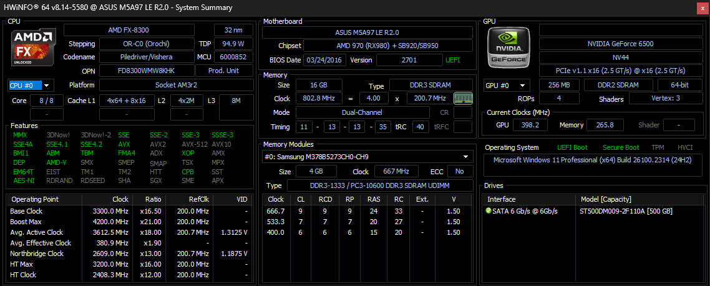
Task: Click the green UEFI label beside BIOS version
Action: click(x=452, y=60)
